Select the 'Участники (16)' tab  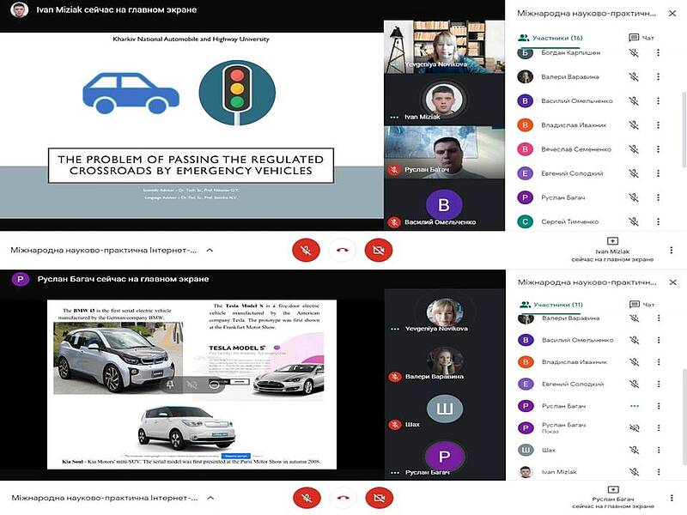[550, 38]
